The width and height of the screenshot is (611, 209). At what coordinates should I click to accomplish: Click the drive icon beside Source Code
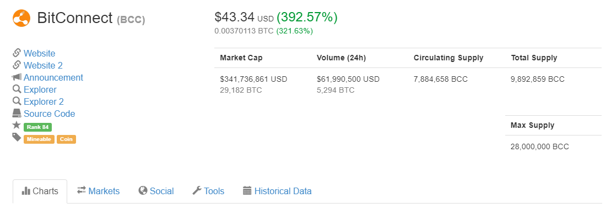click(17, 113)
